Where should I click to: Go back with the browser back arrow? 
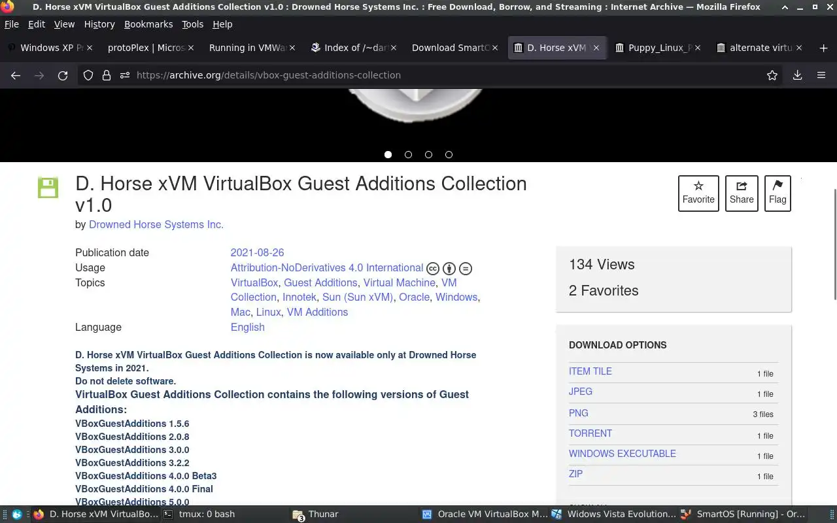pos(16,75)
